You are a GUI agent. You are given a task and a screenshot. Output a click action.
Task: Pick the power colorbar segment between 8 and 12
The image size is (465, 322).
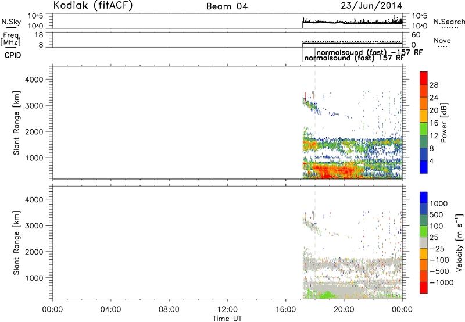[x=424, y=142]
